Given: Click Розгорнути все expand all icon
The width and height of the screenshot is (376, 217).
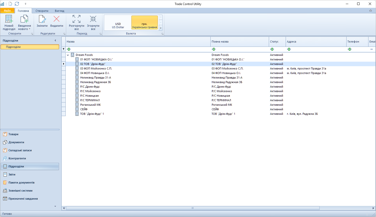Looking at the screenshot, I should (x=77, y=19).
